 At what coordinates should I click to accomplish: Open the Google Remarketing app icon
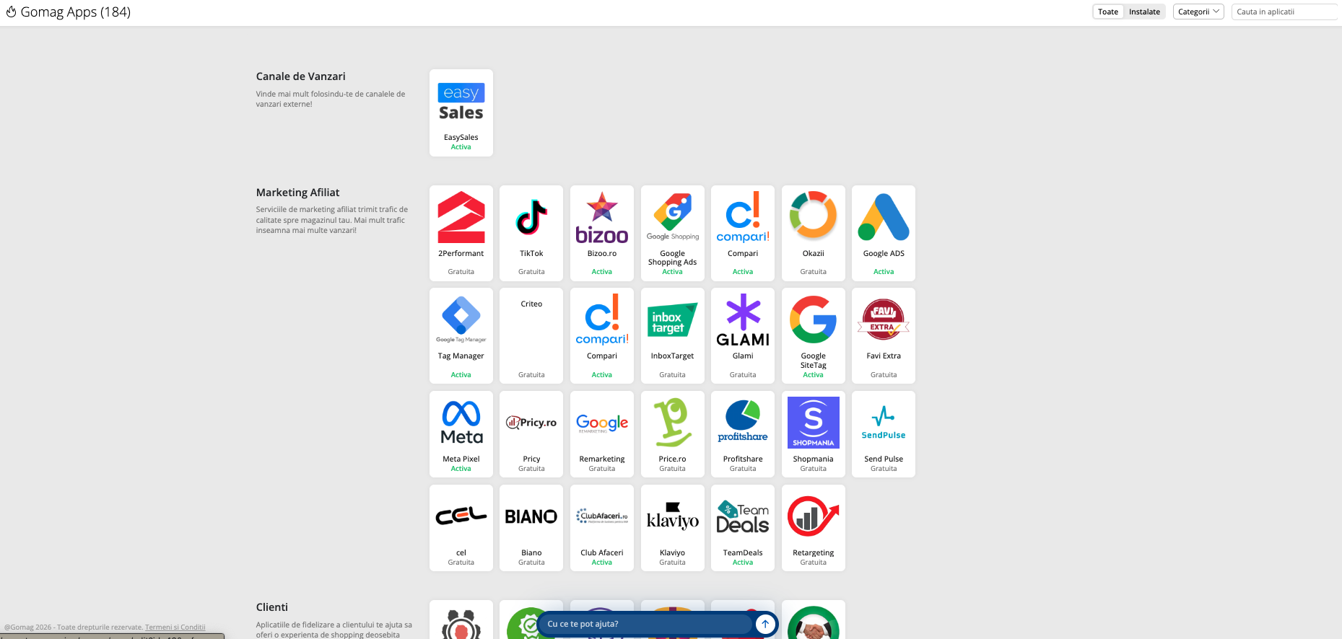pos(601,423)
